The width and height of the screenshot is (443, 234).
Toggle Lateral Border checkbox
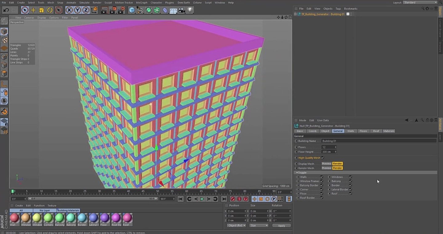(x=350, y=189)
